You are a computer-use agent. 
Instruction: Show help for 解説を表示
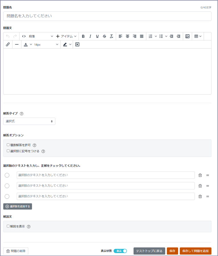pyautogui.click(x=29, y=227)
